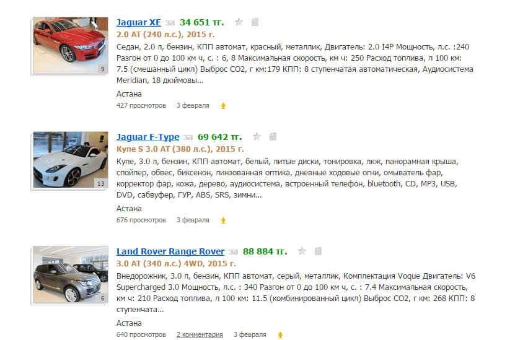Favorite the Land Rover Range Rover listing

coord(302,251)
